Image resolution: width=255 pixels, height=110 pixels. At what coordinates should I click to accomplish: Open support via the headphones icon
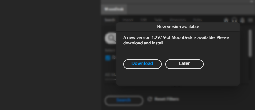pos(234,20)
